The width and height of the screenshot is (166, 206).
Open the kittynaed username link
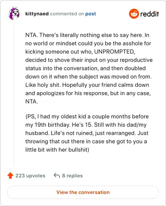coord(37,14)
